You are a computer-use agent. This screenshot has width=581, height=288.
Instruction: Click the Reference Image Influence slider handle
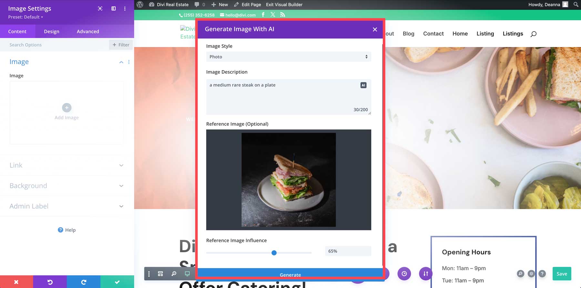click(274, 253)
